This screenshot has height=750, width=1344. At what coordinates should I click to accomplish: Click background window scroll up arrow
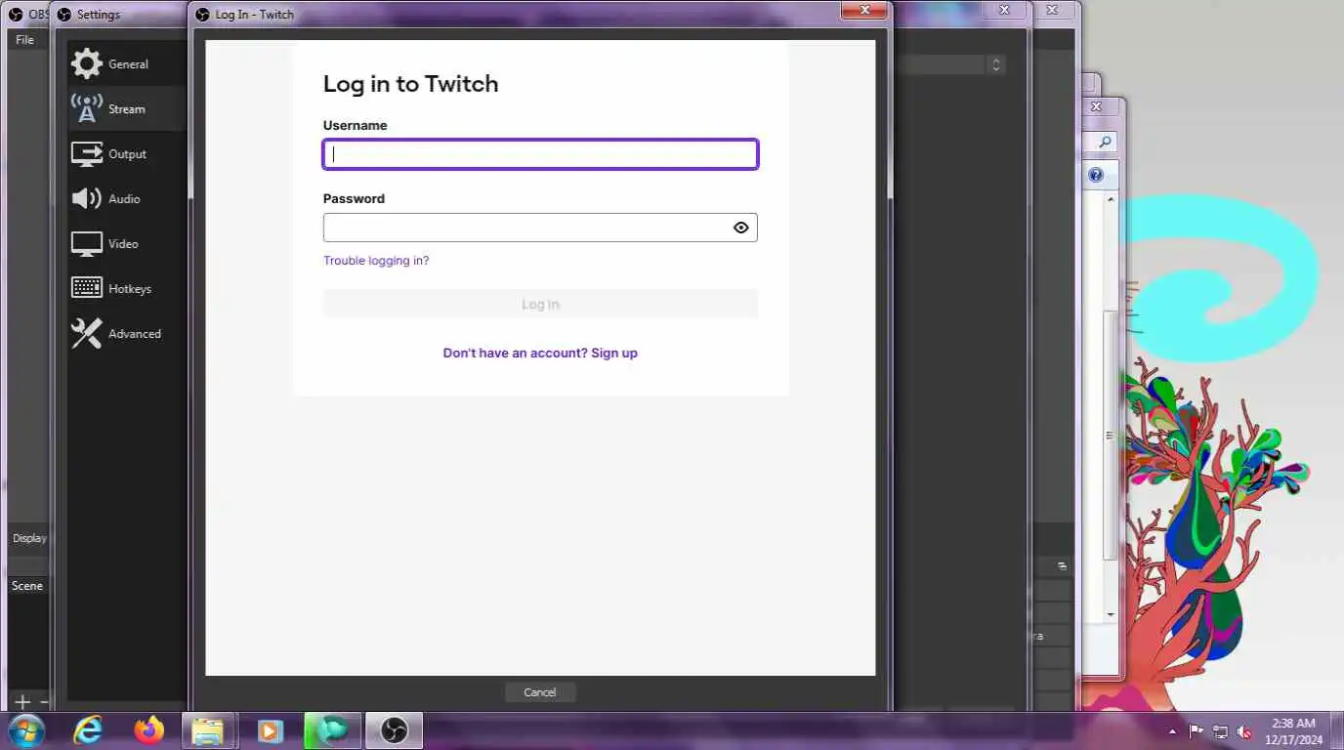[1111, 198]
